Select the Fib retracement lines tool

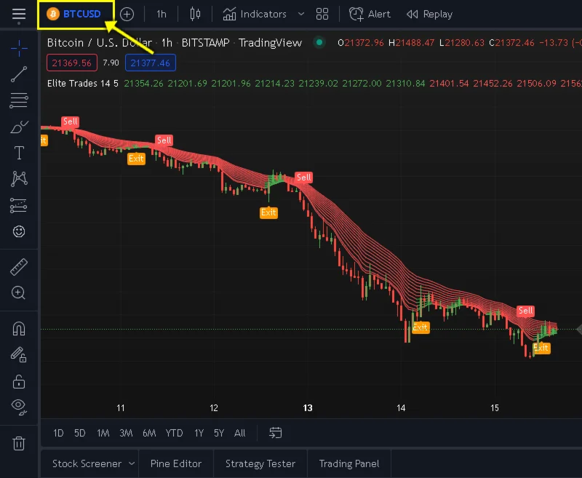tap(19, 100)
